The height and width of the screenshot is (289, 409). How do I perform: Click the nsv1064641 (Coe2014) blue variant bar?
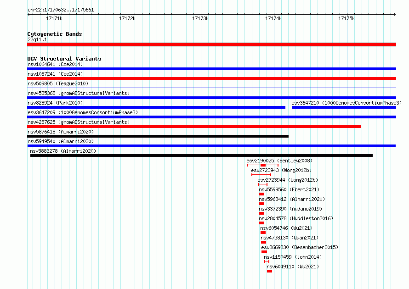tap(211, 69)
